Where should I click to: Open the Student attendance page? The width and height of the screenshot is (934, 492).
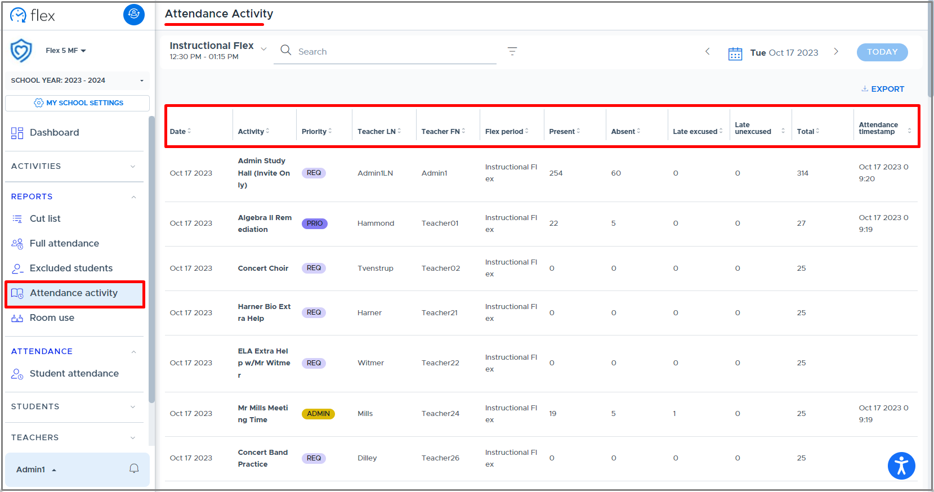coord(74,374)
